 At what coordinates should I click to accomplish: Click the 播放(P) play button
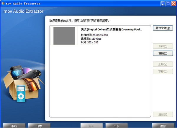coord(163,114)
